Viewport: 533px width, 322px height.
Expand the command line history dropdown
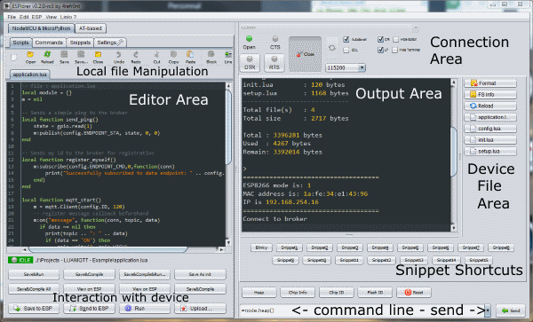click(x=488, y=310)
